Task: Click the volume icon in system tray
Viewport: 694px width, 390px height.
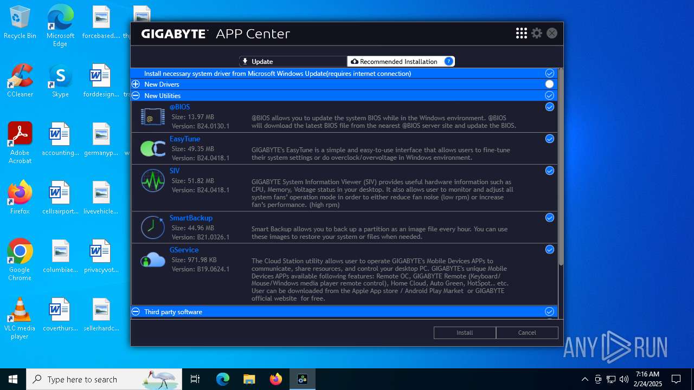Action: tap(624, 379)
